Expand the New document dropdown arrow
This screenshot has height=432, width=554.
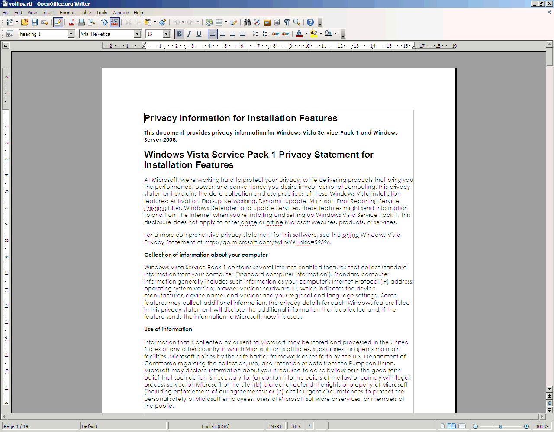click(17, 22)
